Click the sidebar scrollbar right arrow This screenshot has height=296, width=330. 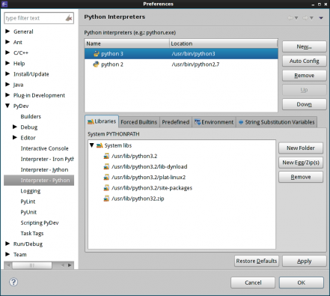click(x=70, y=265)
